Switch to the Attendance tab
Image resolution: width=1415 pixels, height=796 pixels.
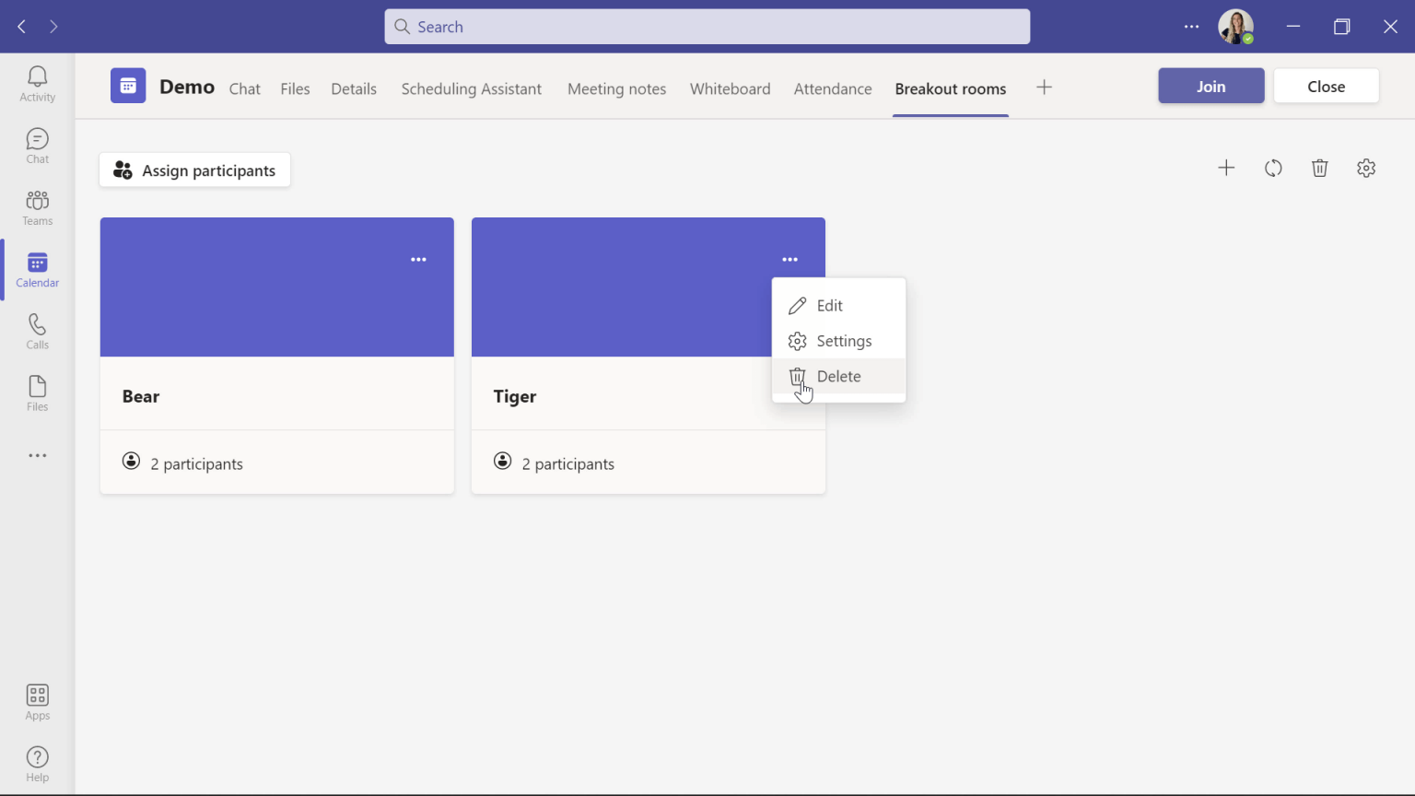click(832, 88)
